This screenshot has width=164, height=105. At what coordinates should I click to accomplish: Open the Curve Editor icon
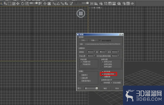[110, 4]
